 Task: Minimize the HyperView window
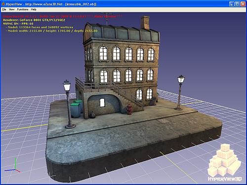tap(232, 4)
